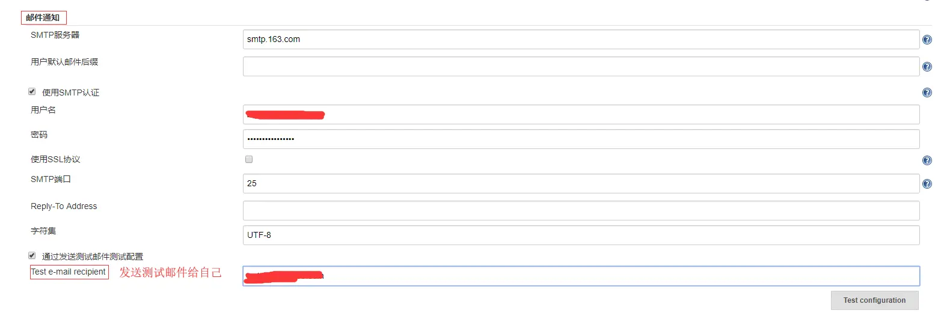
Task: Click the Test e-mail recipient input field
Action: point(581,276)
